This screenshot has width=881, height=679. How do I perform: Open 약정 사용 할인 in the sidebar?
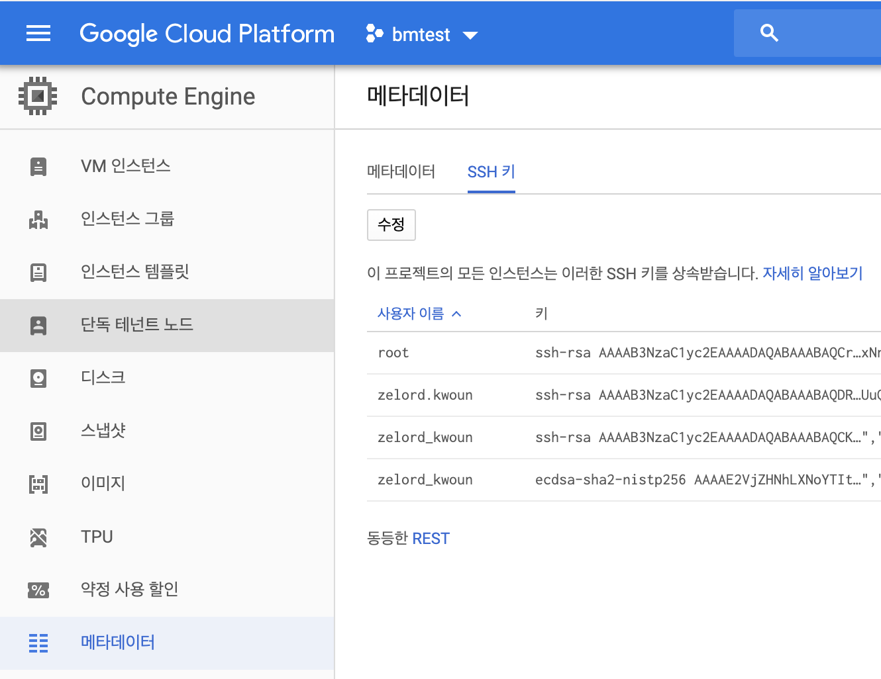pos(167,590)
